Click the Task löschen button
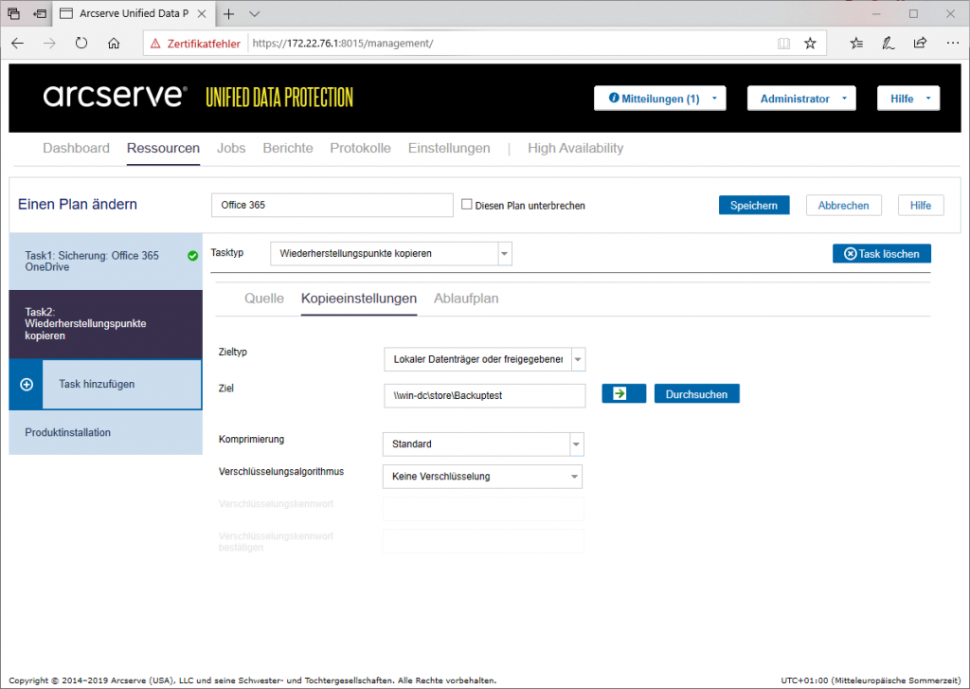 (881, 254)
